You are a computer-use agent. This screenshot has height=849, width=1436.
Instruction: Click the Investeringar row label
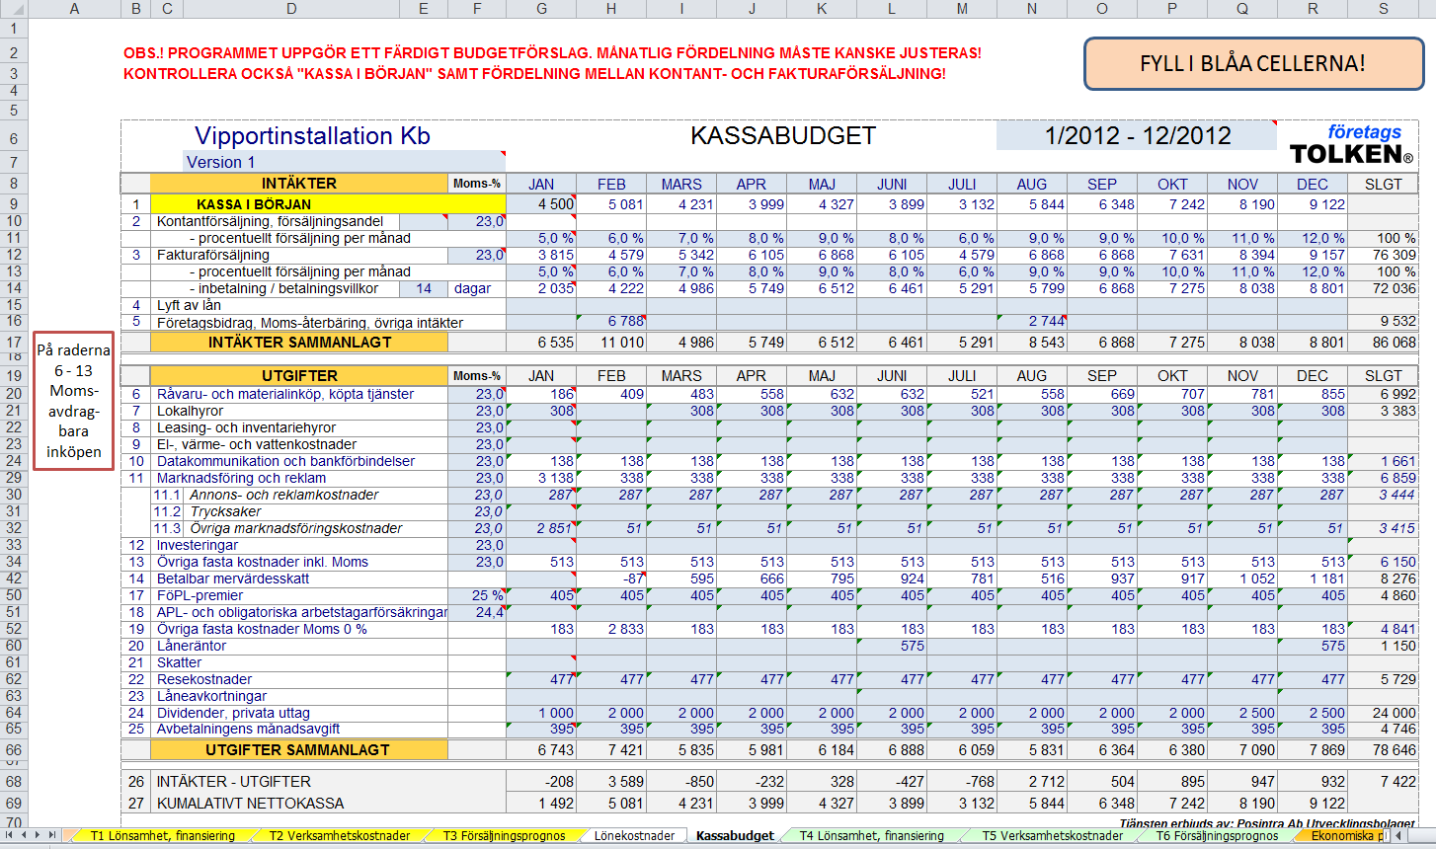198,545
